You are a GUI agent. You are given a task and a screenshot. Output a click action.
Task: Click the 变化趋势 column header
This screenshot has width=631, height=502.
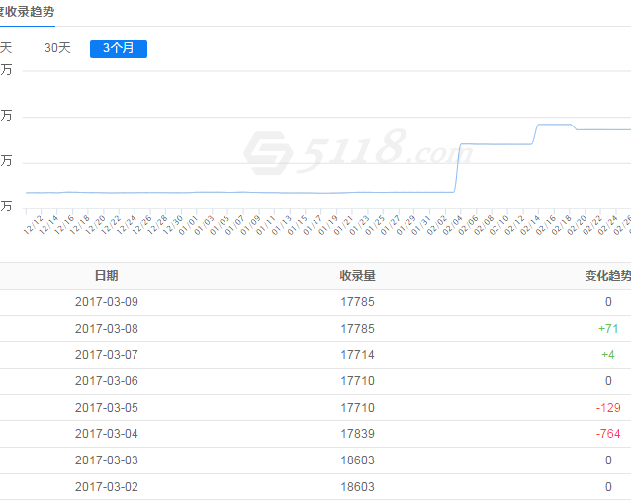coord(606,276)
